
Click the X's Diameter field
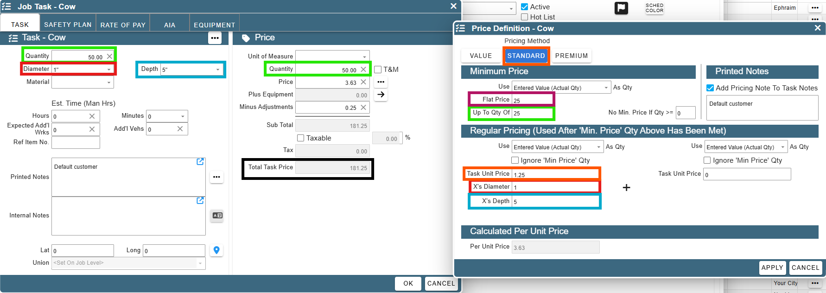(555, 187)
